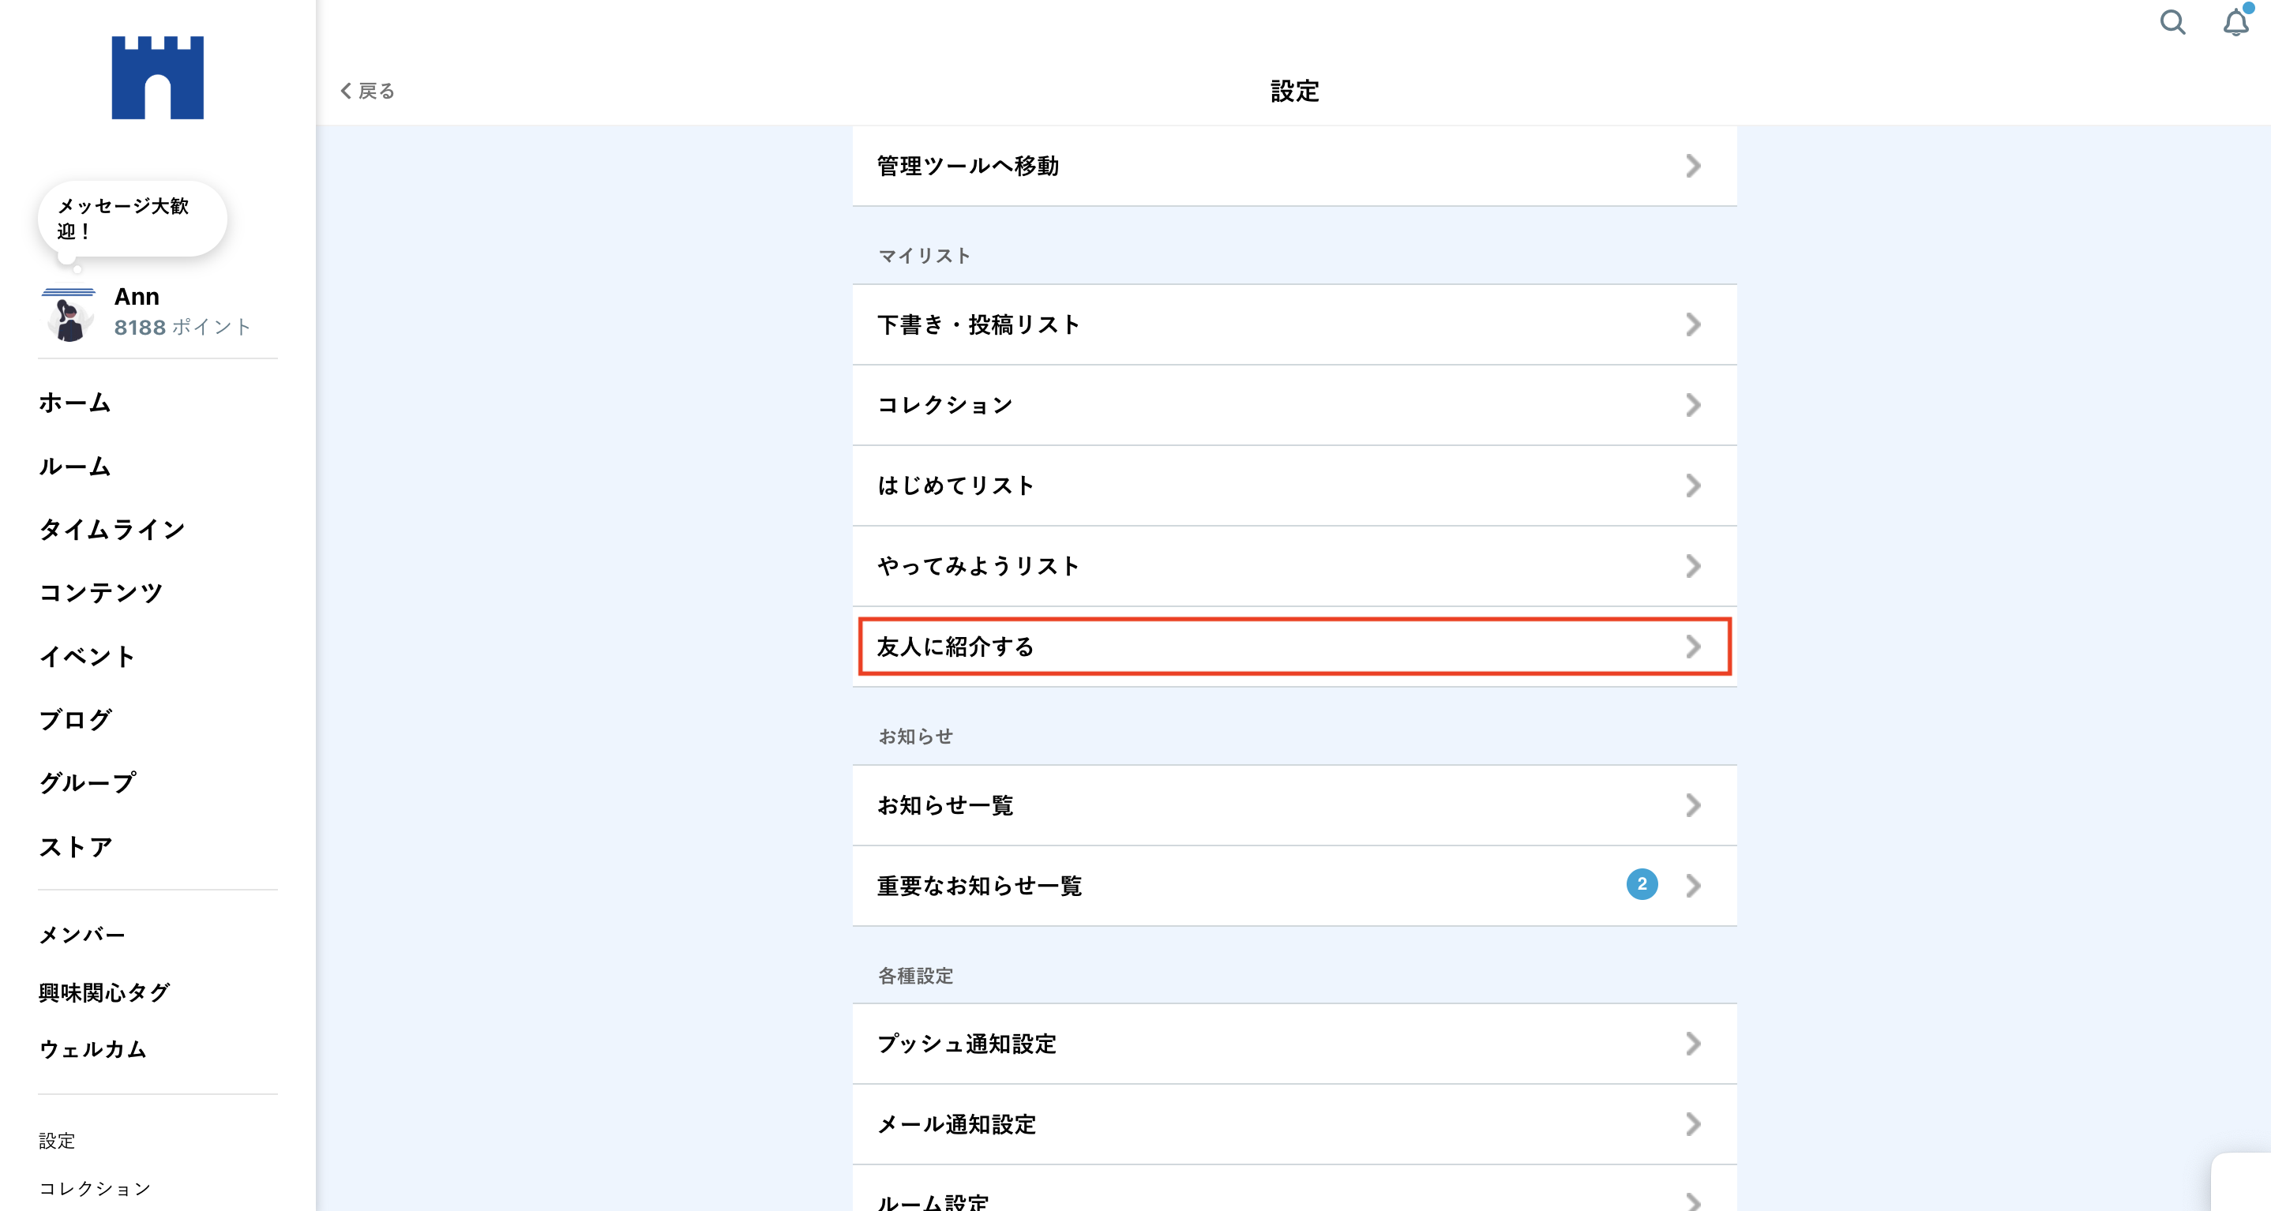Click the メッセージ大歓迎 speech bubble
This screenshot has width=2271, height=1211.
[131, 219]
